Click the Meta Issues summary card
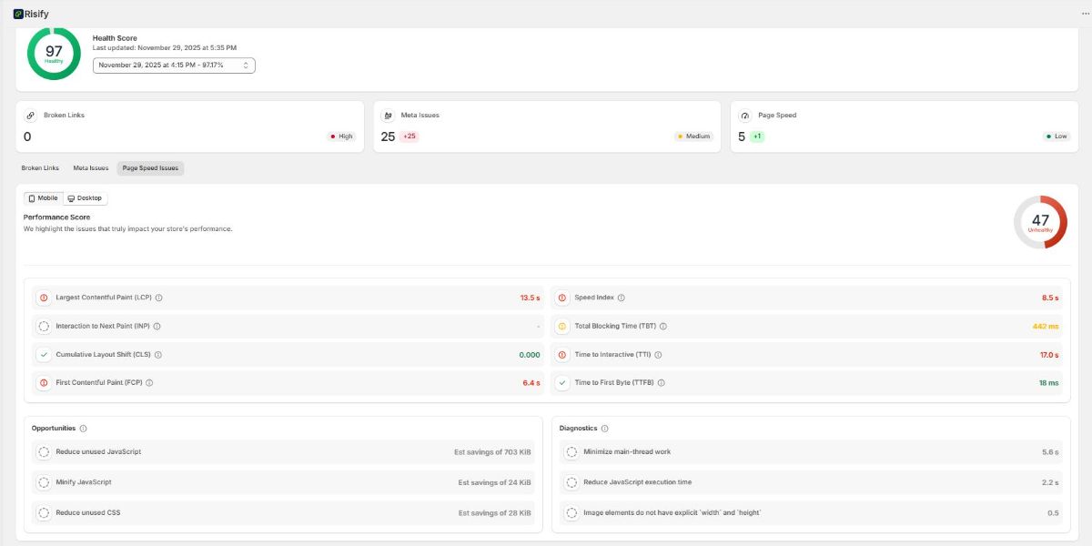1092x546 pixels. 546,126
